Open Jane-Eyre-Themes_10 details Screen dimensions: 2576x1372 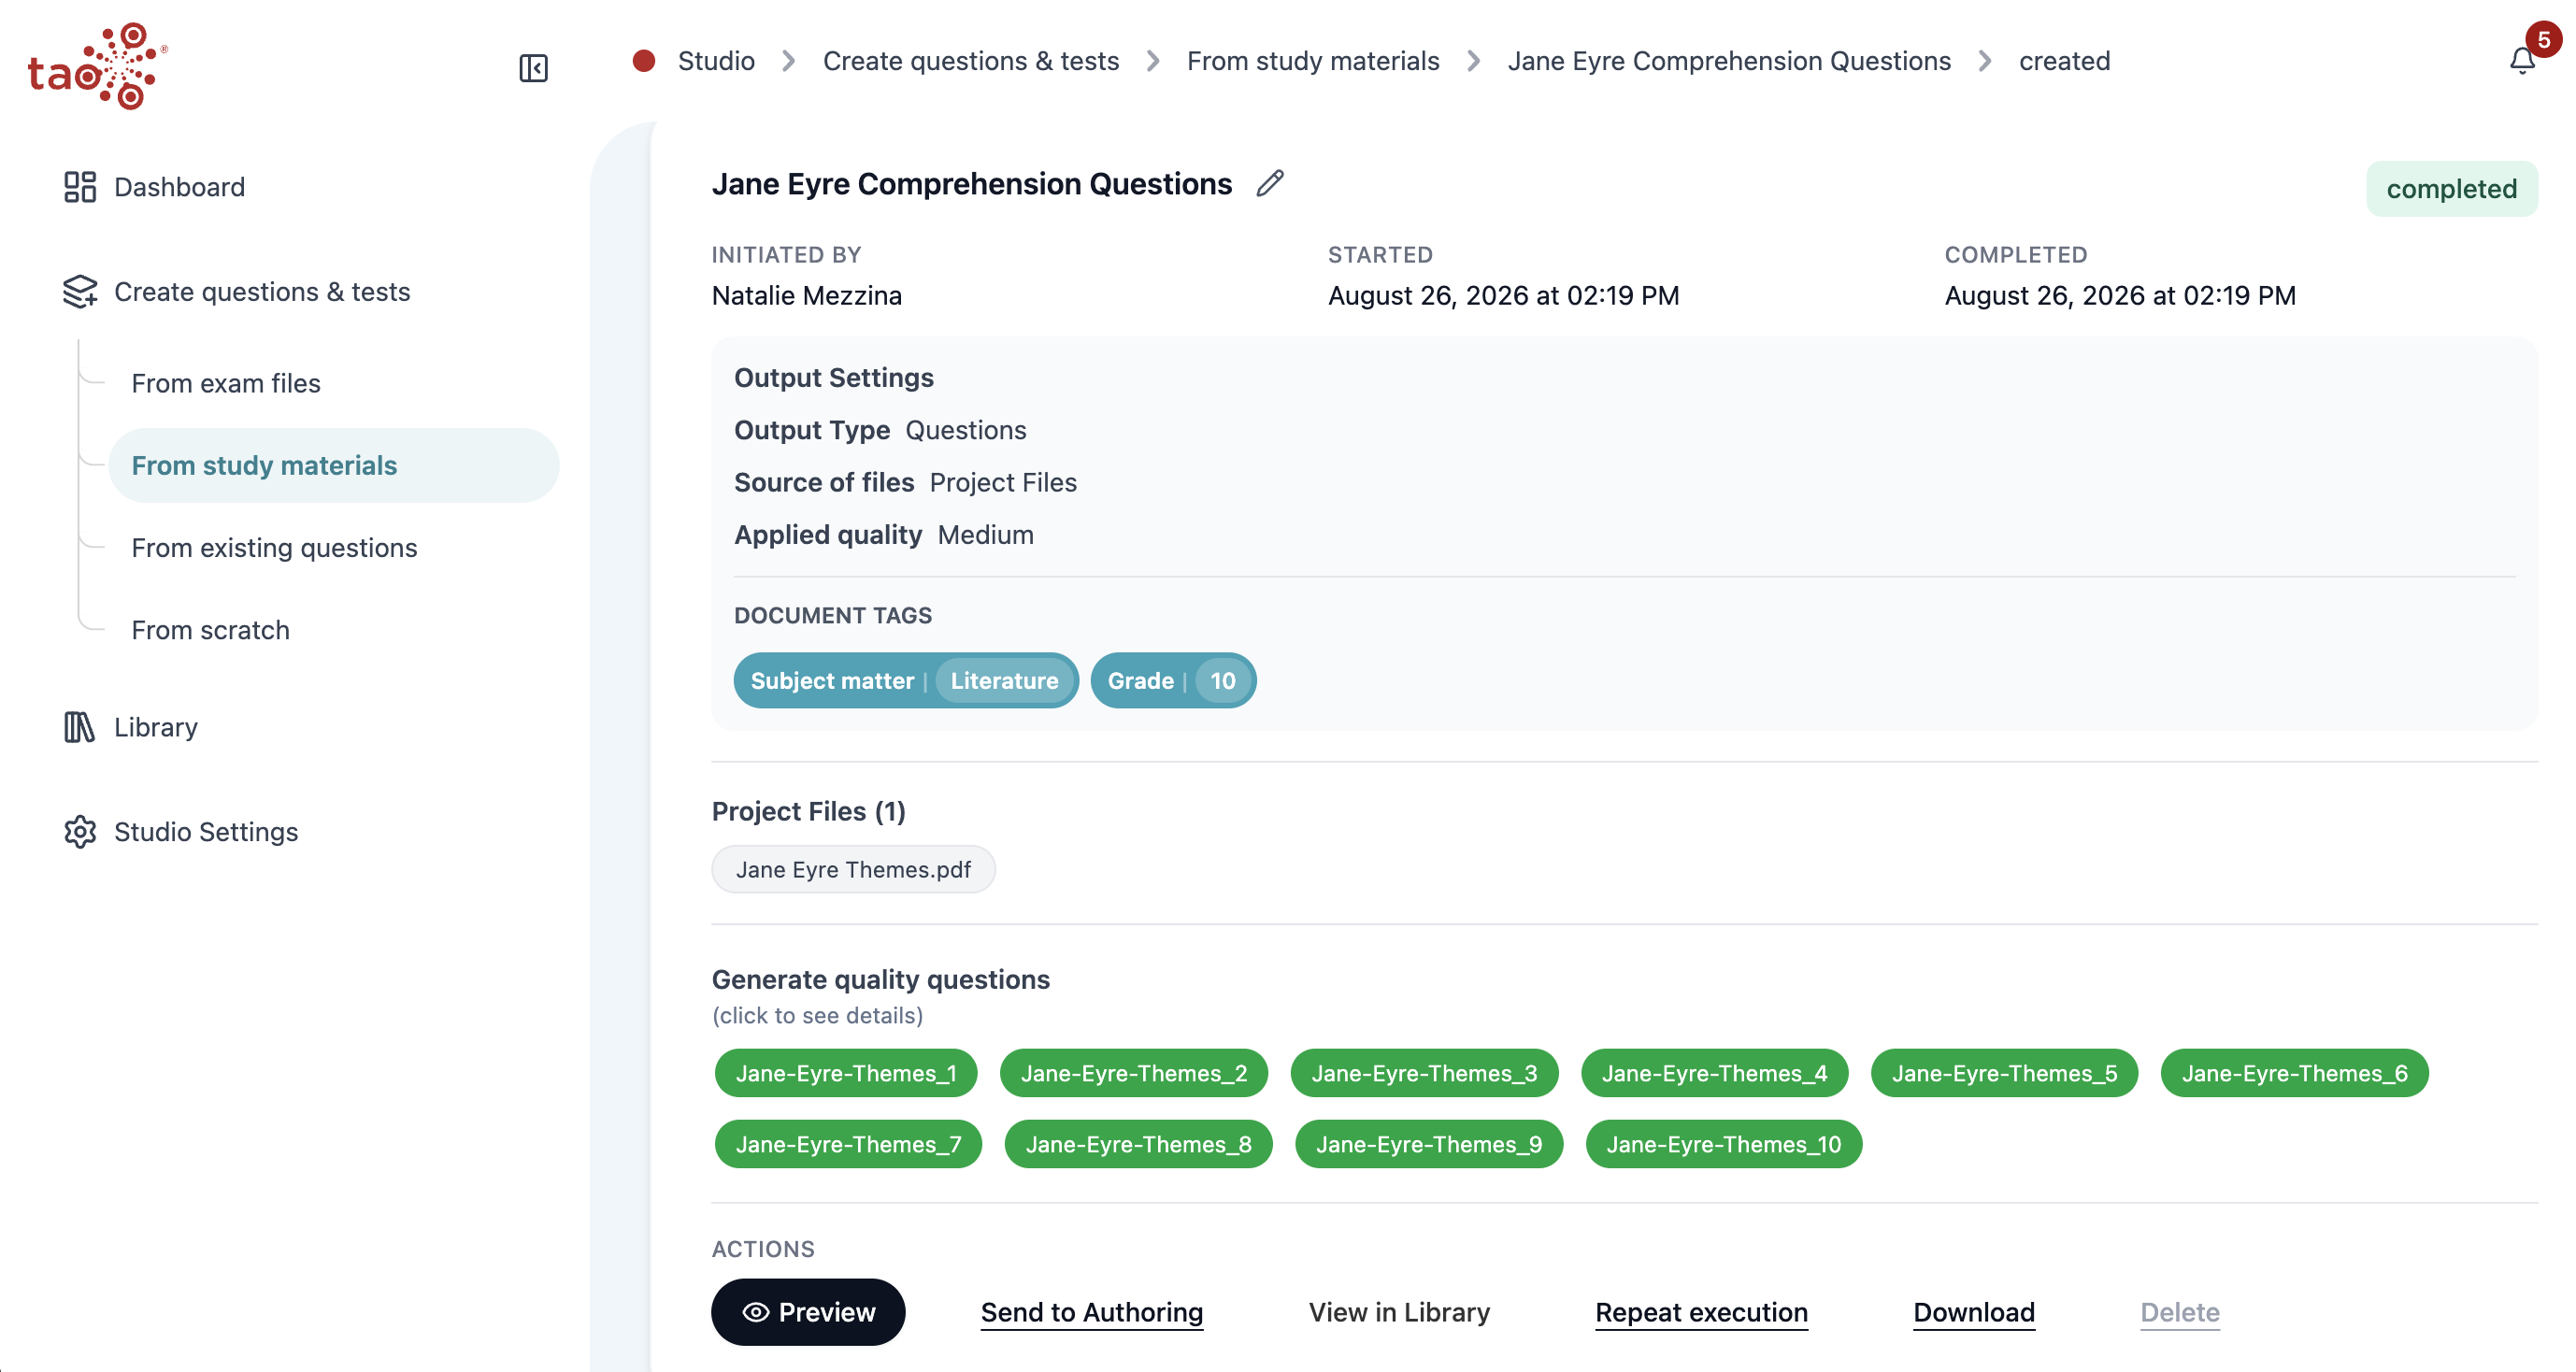point(1724,1144)
